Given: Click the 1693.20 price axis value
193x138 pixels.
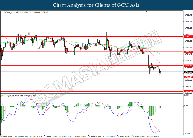Looking at the screenshot, I should coord(188,86).
